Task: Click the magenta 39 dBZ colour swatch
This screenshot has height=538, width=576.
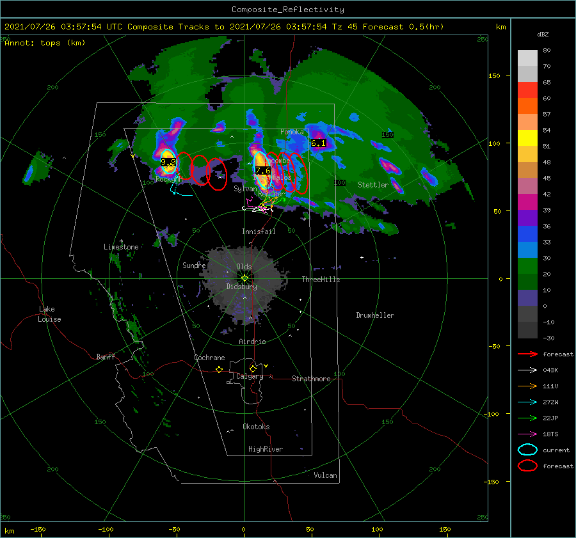Action: pyautogui.click(x=527, y=202)
